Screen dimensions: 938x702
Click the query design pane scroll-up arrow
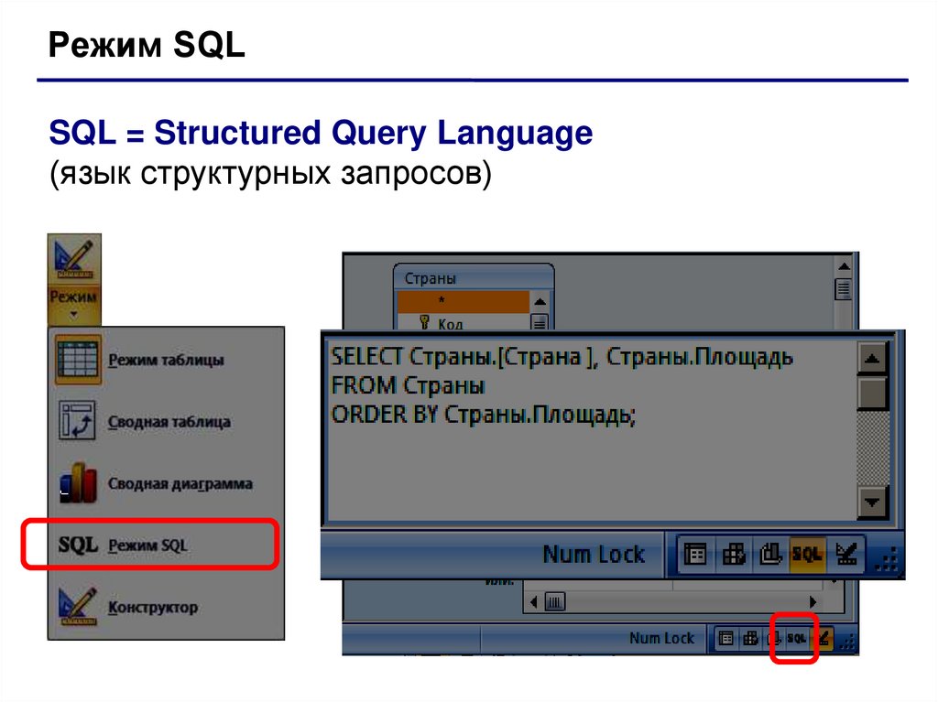tap(844, 266)
